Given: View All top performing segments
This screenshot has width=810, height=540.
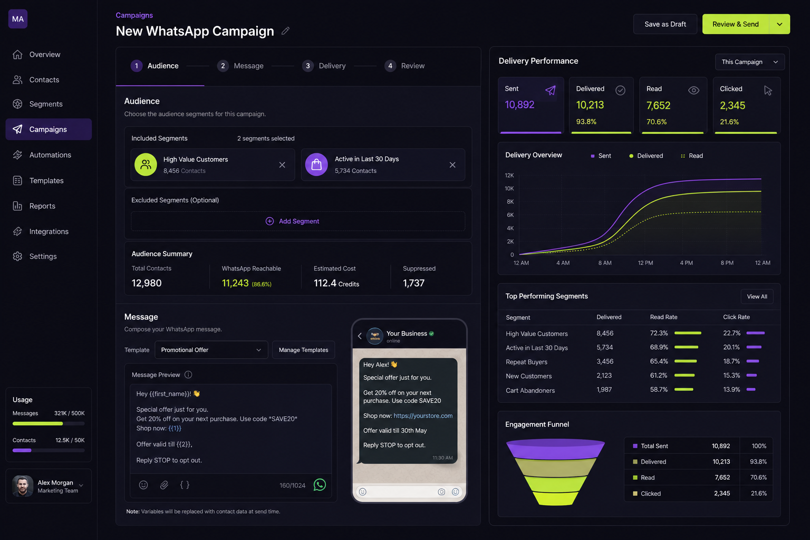Looking at the screenshot, I should [x=757, y=296].
